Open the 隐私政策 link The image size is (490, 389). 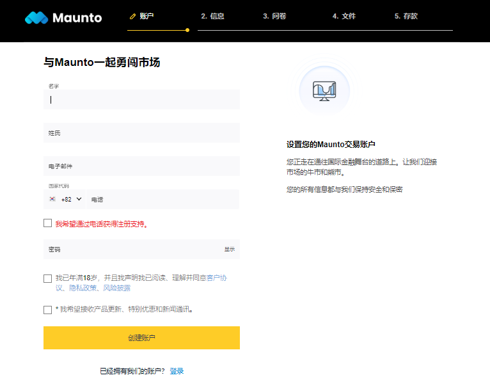[83, 288]
